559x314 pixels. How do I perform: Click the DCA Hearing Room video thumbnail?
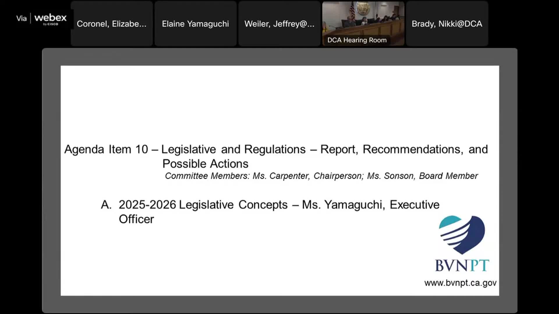tap(363, 23)
